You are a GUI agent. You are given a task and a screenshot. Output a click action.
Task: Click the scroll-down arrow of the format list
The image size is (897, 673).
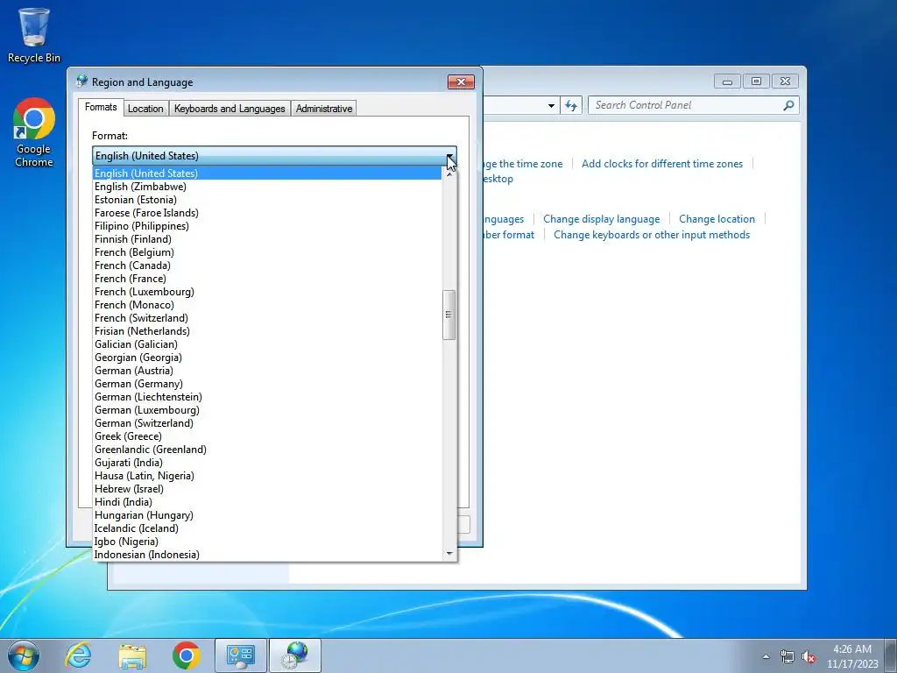(449, 554)
